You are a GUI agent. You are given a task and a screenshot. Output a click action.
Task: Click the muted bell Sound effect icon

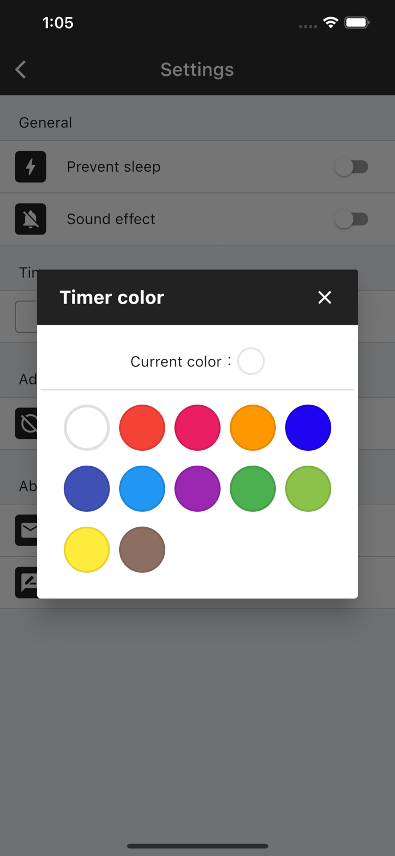coord(30,219)
